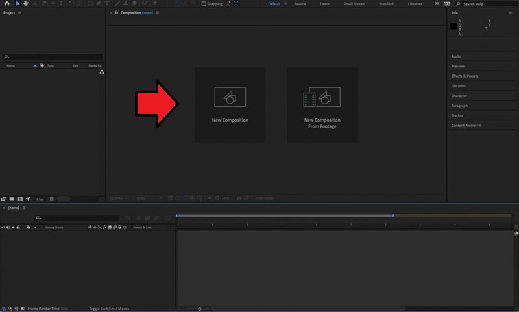Click New Composition From Footage card
This screenshot has width=519, height=312.
coord(322,105)
